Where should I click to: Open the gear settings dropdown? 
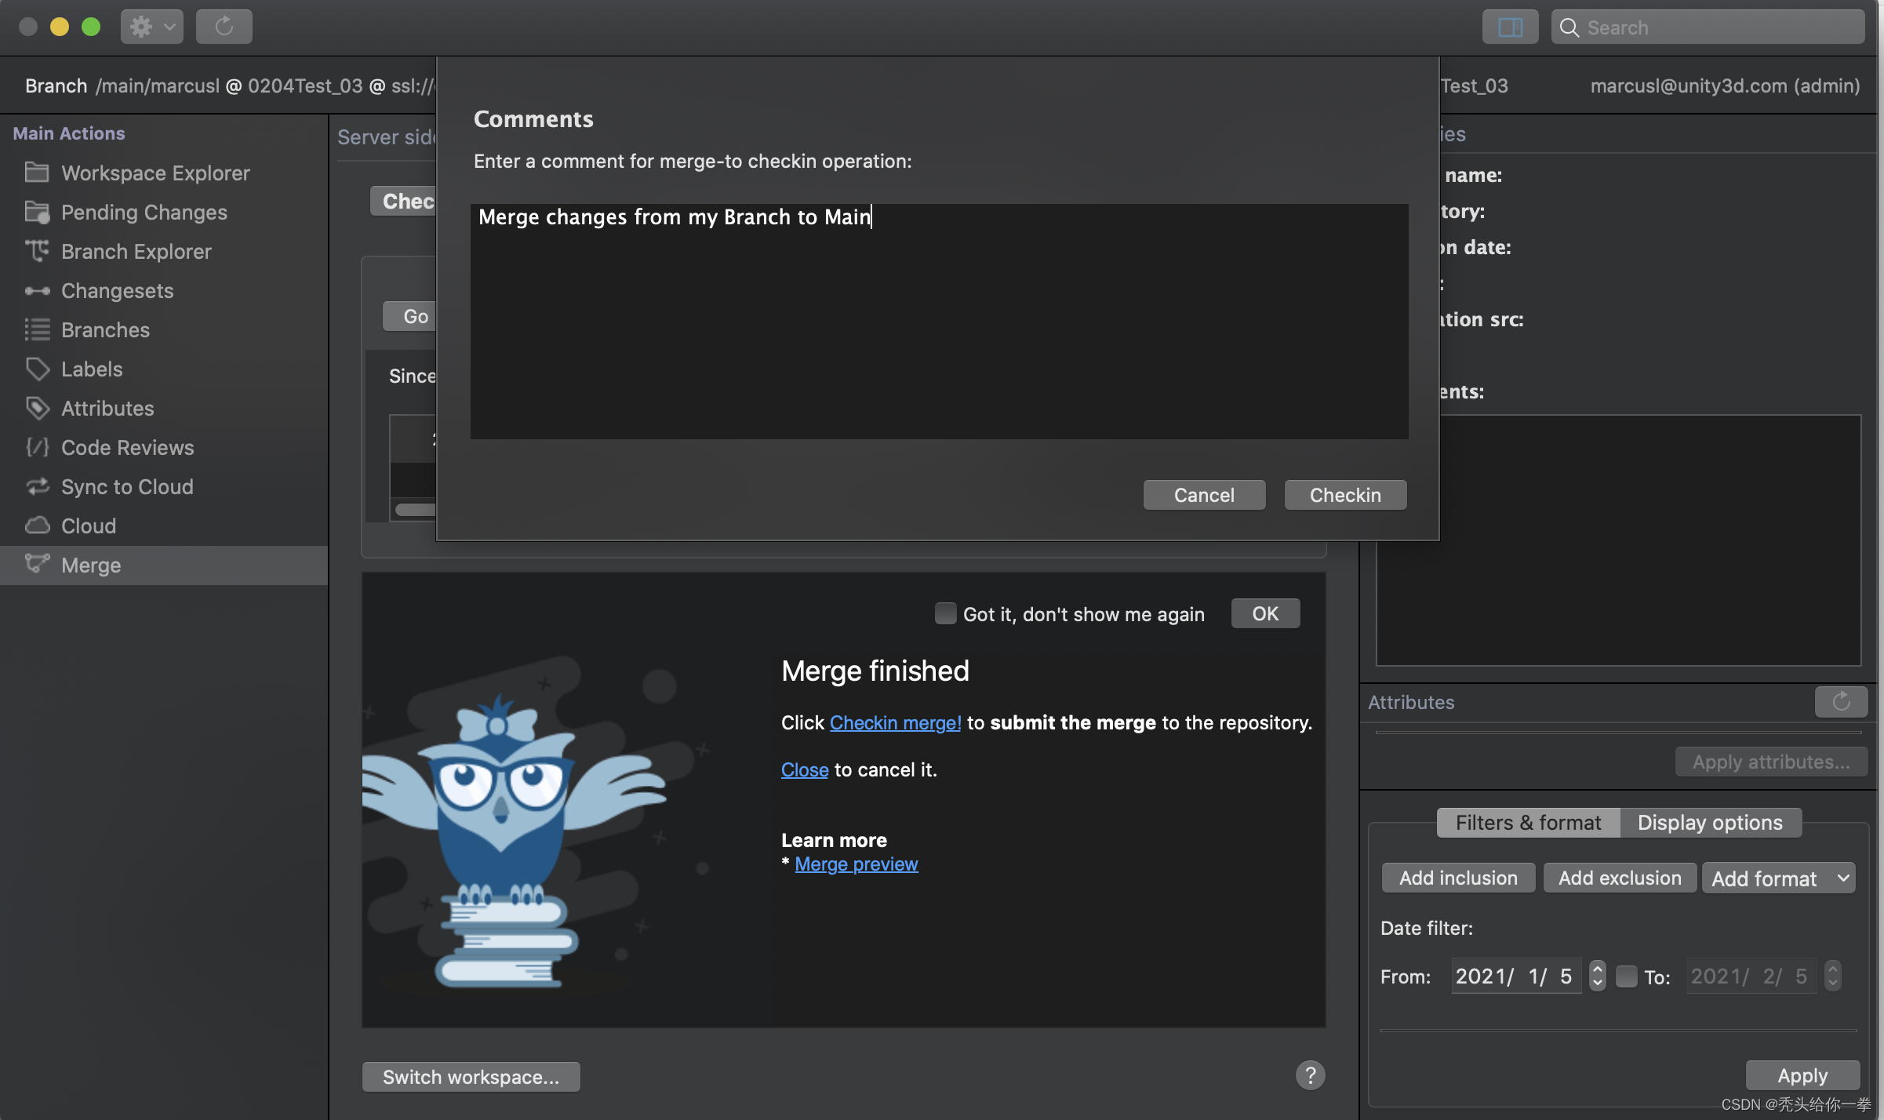151,27
